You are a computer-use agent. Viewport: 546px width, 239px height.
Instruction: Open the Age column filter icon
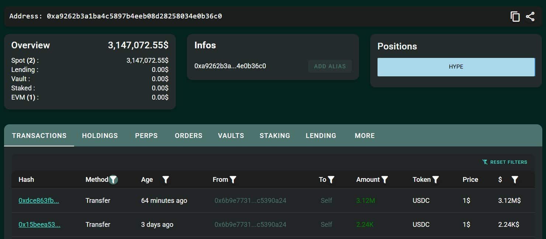(x=166, y=180)
